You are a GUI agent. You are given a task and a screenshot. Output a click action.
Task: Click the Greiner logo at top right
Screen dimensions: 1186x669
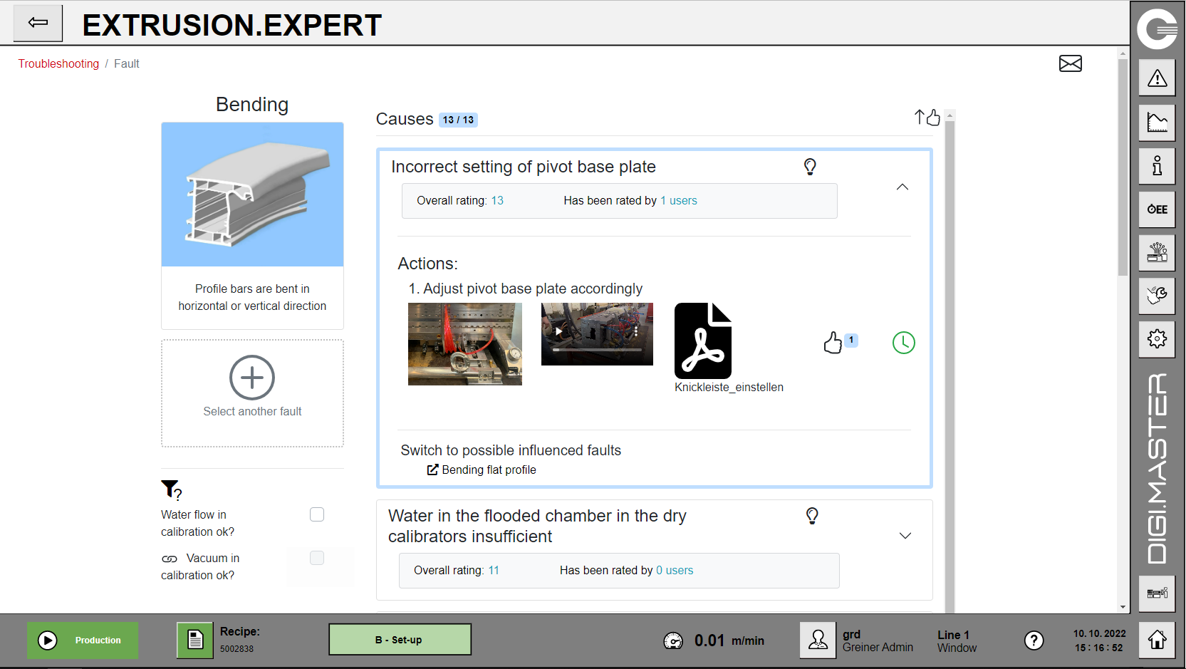[1157, 28]
